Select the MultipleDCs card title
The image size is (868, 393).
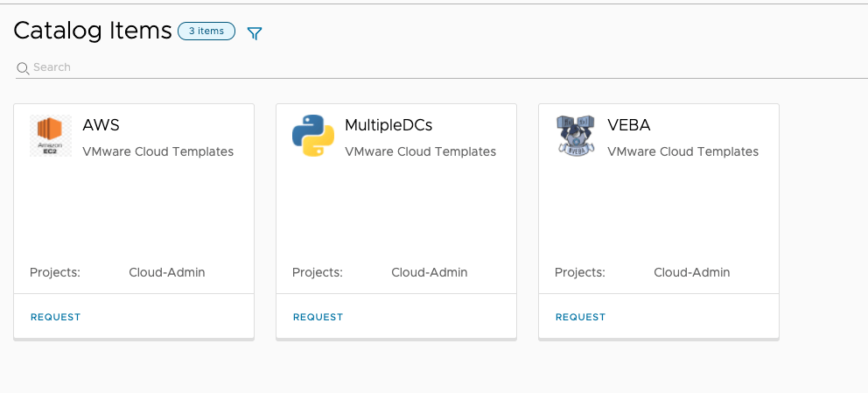click(x=388, y=125)
